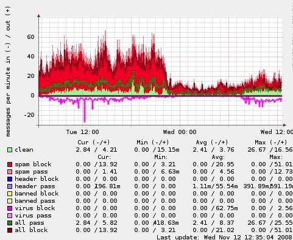Click the clean legend color swatch
293x240 pixels.
[x=10, y=150]
